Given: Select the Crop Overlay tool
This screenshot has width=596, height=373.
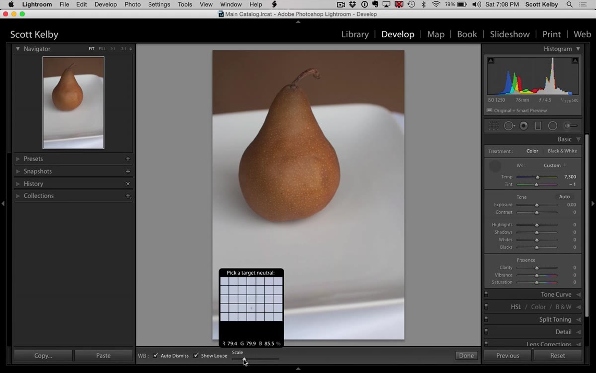Looking at the screenshot, I should (x=493, y=126).
